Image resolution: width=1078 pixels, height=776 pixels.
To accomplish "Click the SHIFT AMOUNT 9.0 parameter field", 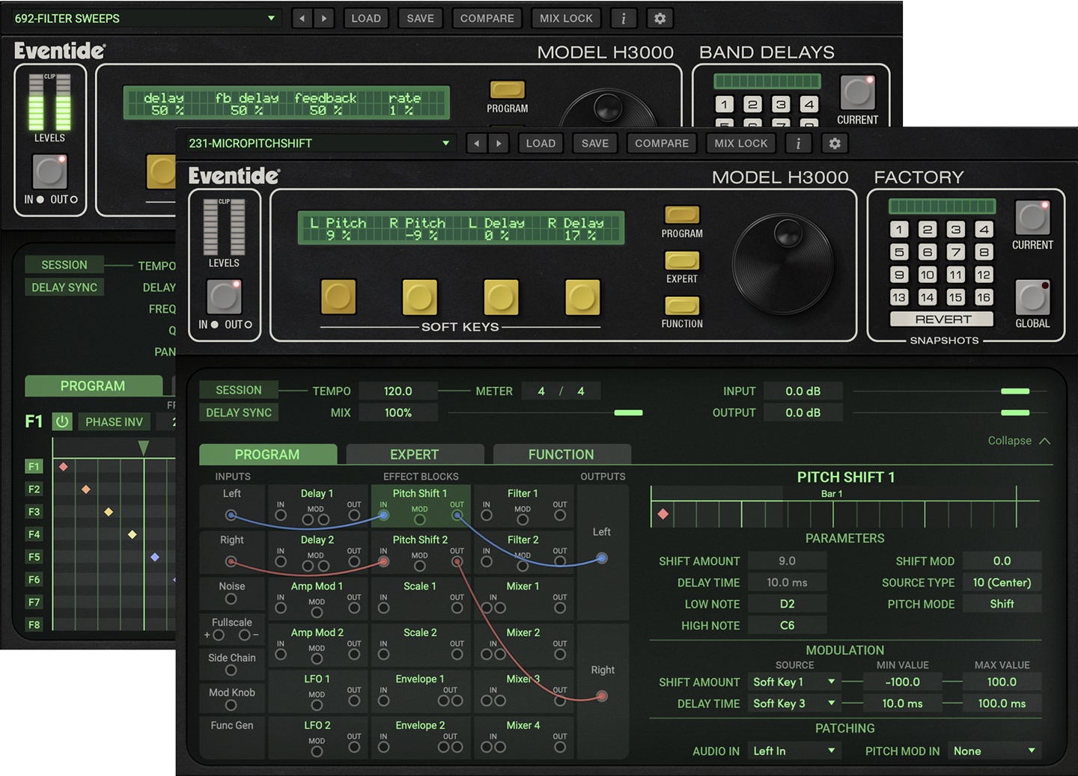I will coord(787,560).
